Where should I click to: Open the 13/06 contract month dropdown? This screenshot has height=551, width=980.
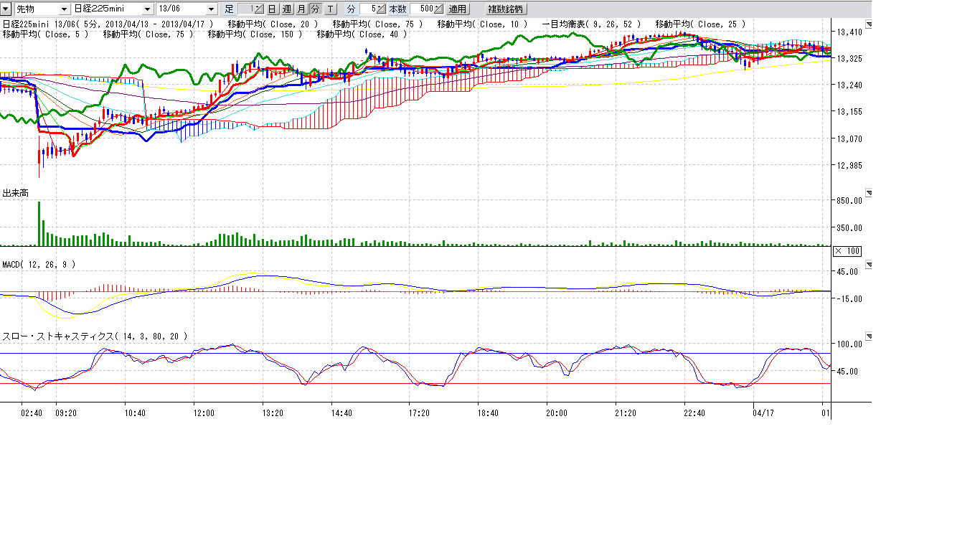(x=211, y=9)
